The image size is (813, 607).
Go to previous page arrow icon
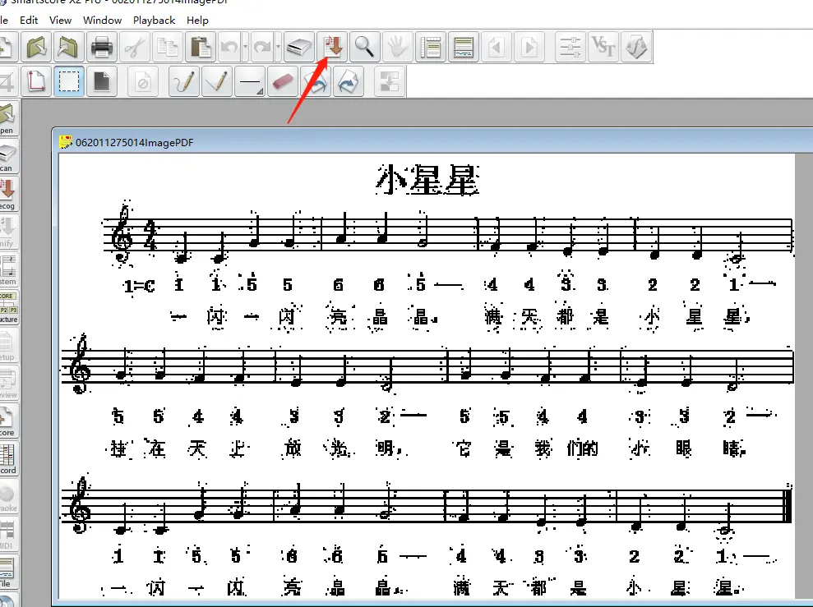coord(497,47)
